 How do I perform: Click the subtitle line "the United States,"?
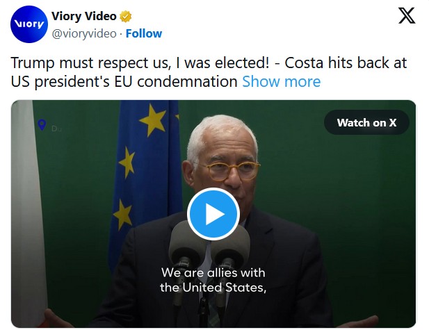click(213, 288)
